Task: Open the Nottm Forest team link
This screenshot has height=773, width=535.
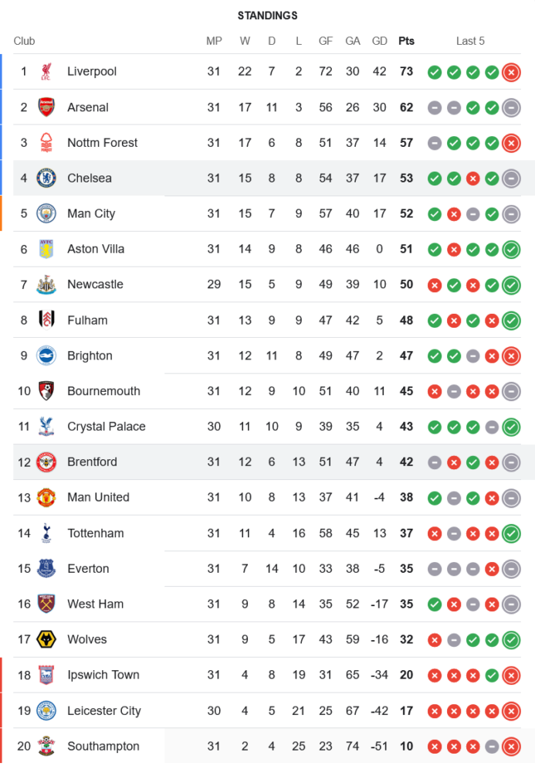Action: pyautogui.click(x=102, y=143)
